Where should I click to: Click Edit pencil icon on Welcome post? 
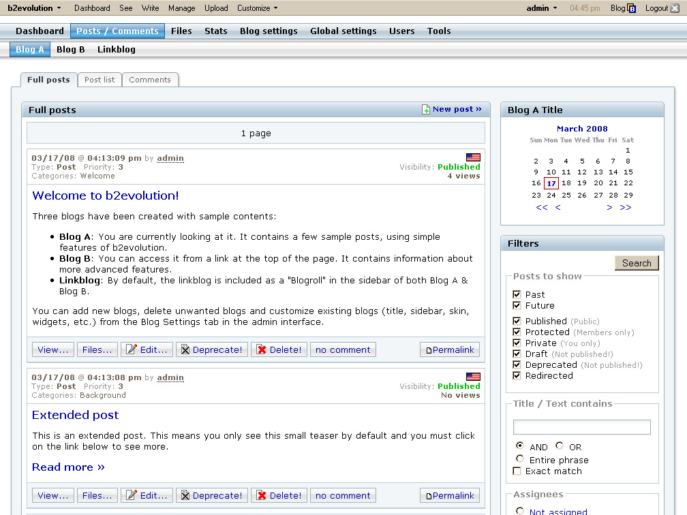point(132,350)
